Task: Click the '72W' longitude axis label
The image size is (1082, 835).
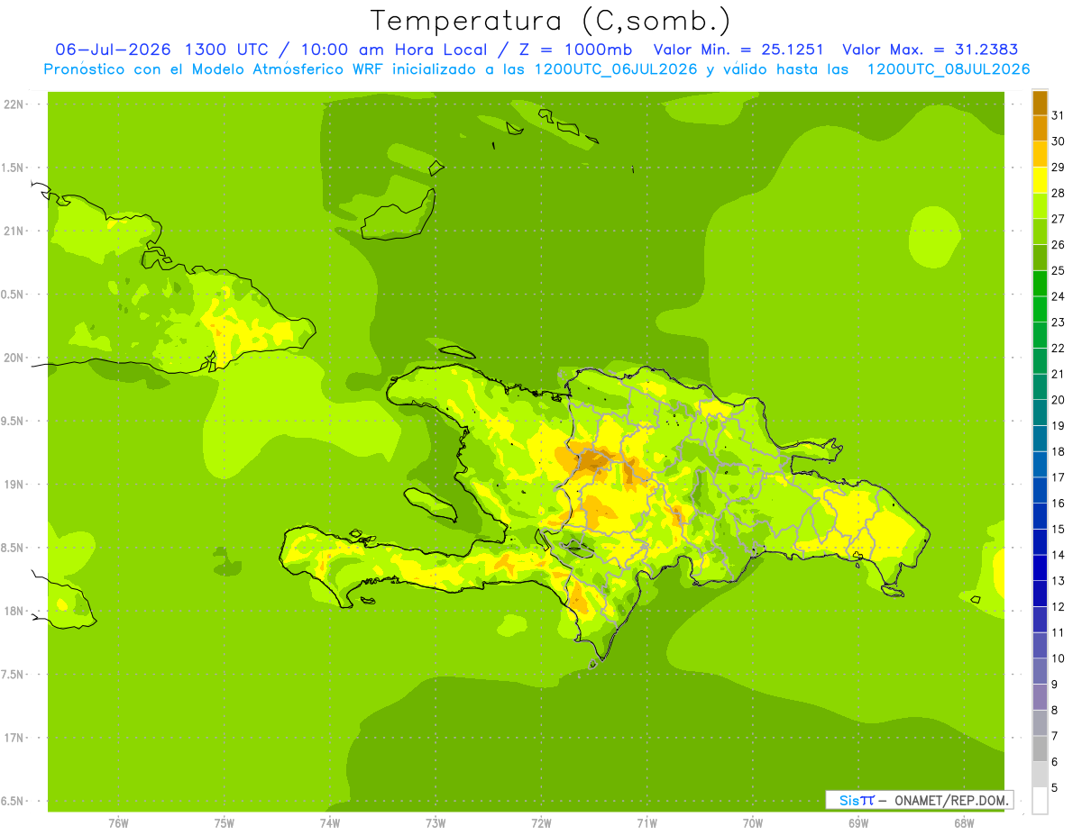Action: pyautogui.click(x=541, y=822)
